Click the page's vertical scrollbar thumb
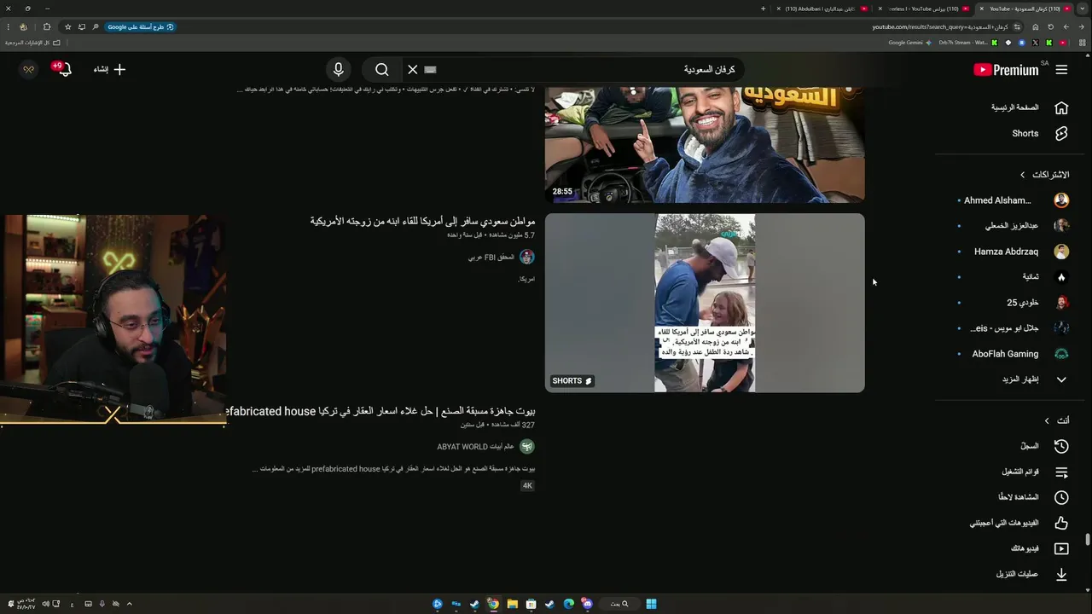Image resolution: width=1092 pixels, height=614 pixels. coord(1088,541)
